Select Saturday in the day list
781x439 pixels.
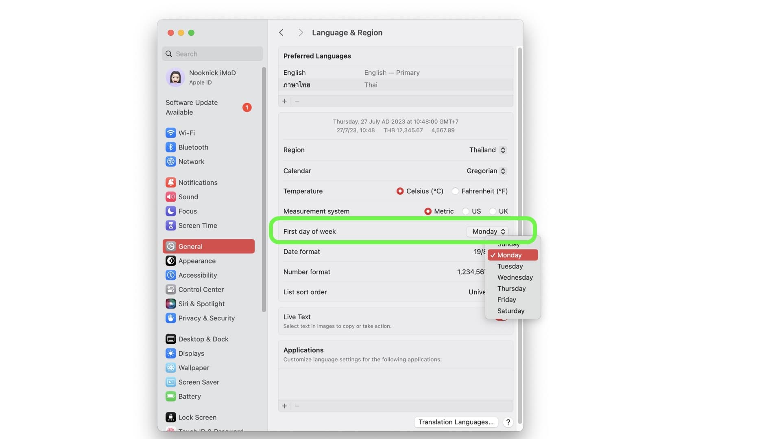coord(510,311)
